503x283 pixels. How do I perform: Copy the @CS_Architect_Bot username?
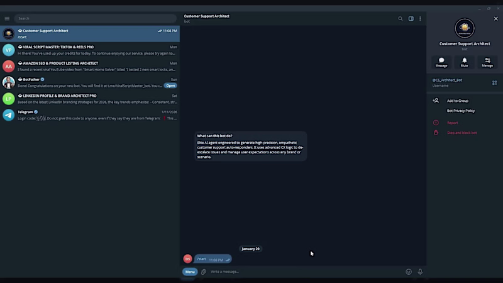[447, 80]
